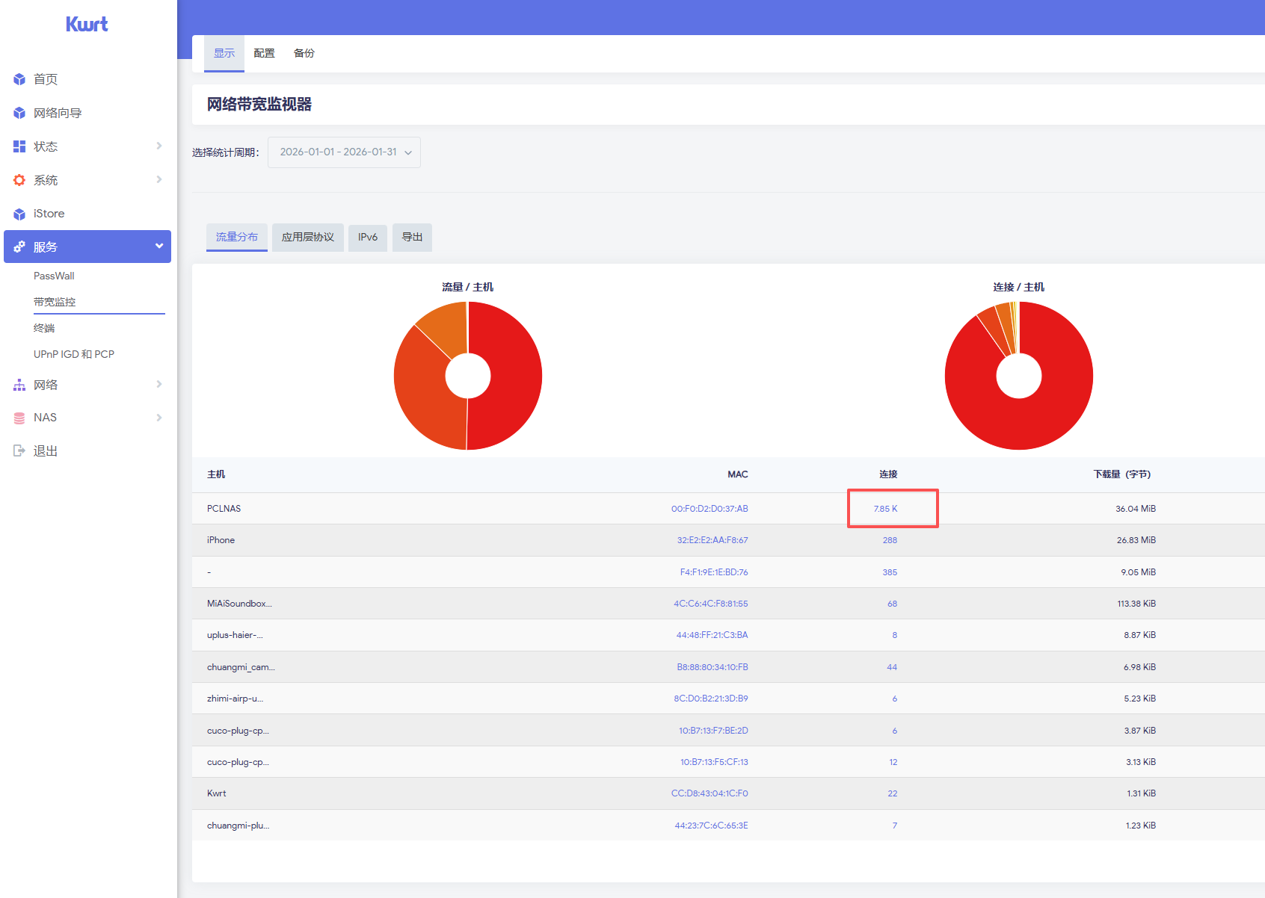Switch to the 应用层协议 tab

(307, 237)
